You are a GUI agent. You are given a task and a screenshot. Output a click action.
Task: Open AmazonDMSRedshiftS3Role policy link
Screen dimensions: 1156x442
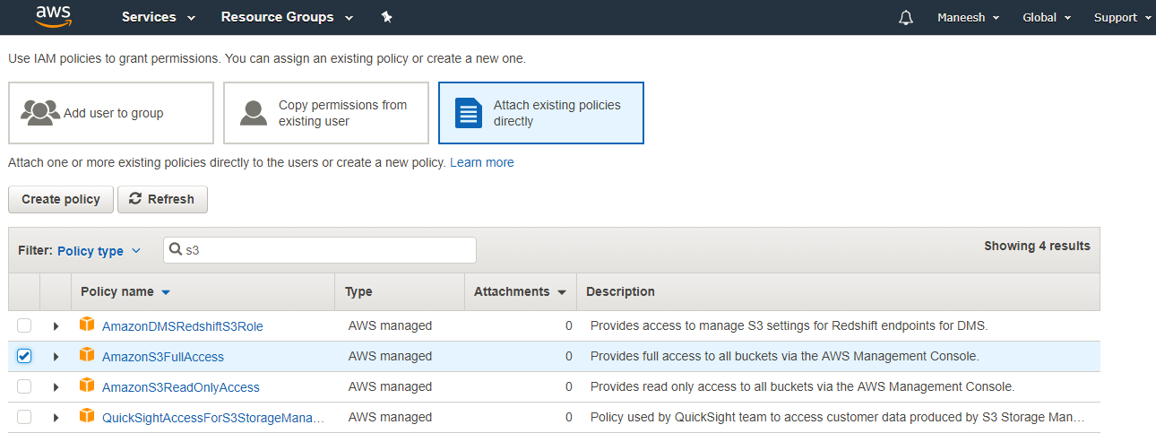coord(183,326)
